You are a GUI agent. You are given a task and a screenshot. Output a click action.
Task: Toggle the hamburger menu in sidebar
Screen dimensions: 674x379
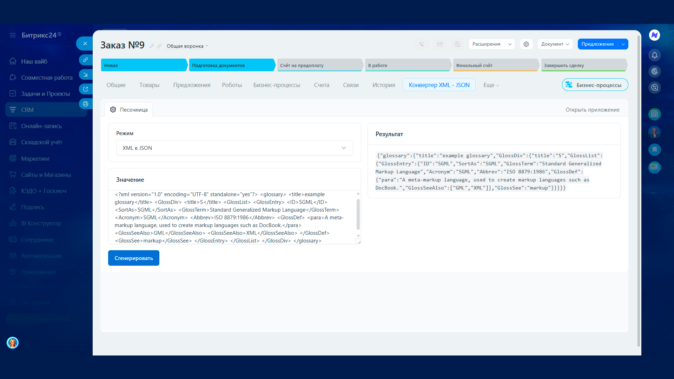click(13, 35)
